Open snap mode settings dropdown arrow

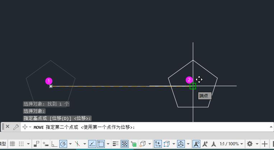pos(28,144)
